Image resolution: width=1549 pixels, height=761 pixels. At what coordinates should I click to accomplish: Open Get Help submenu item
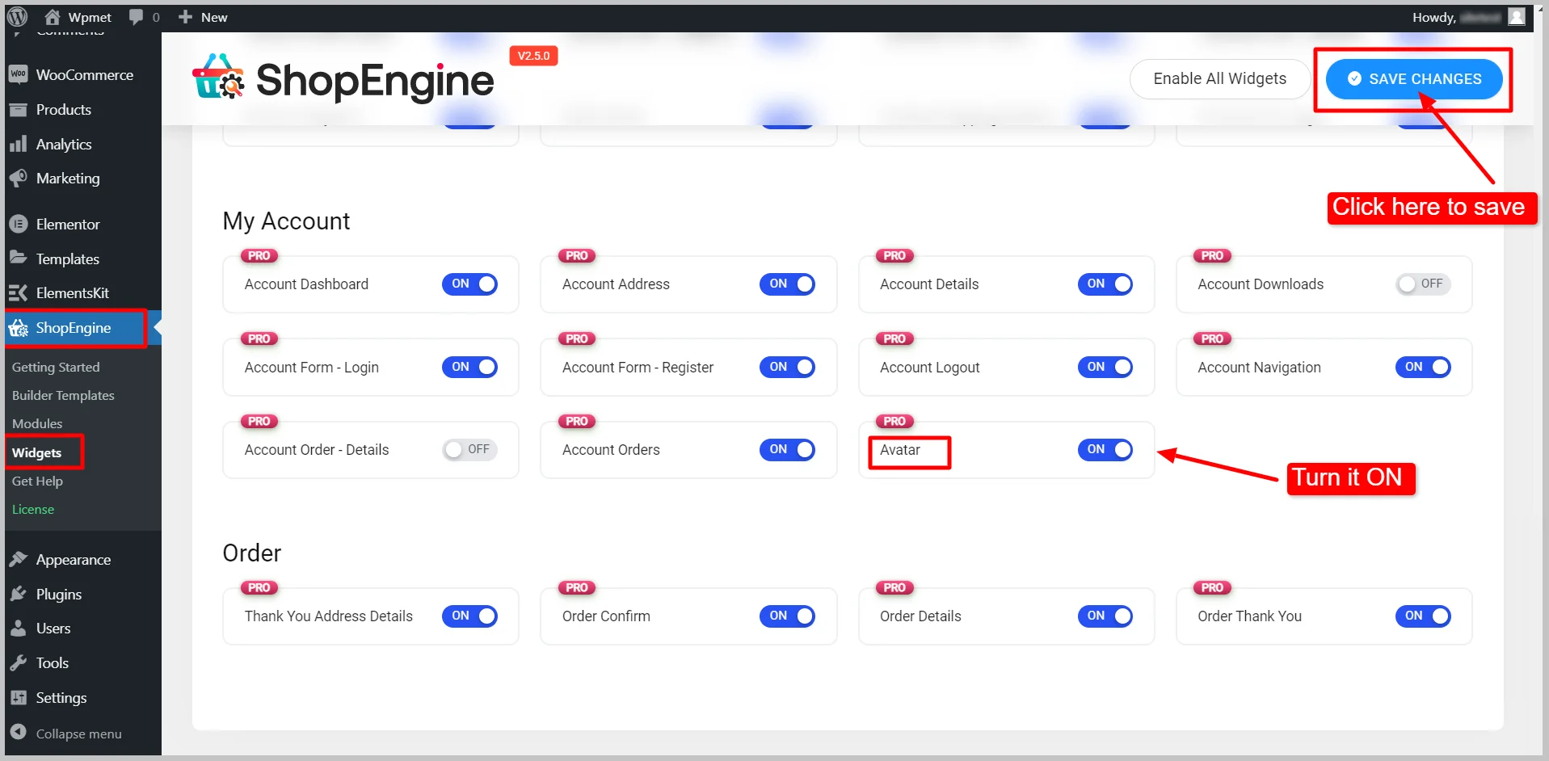(37, 481)
